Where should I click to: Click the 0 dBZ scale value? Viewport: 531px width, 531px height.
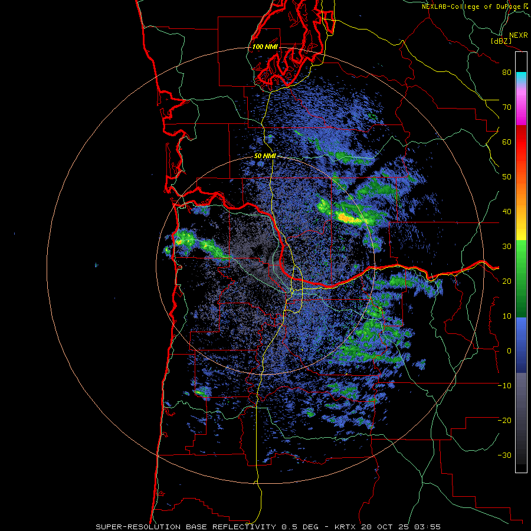(x=509, y=351)
